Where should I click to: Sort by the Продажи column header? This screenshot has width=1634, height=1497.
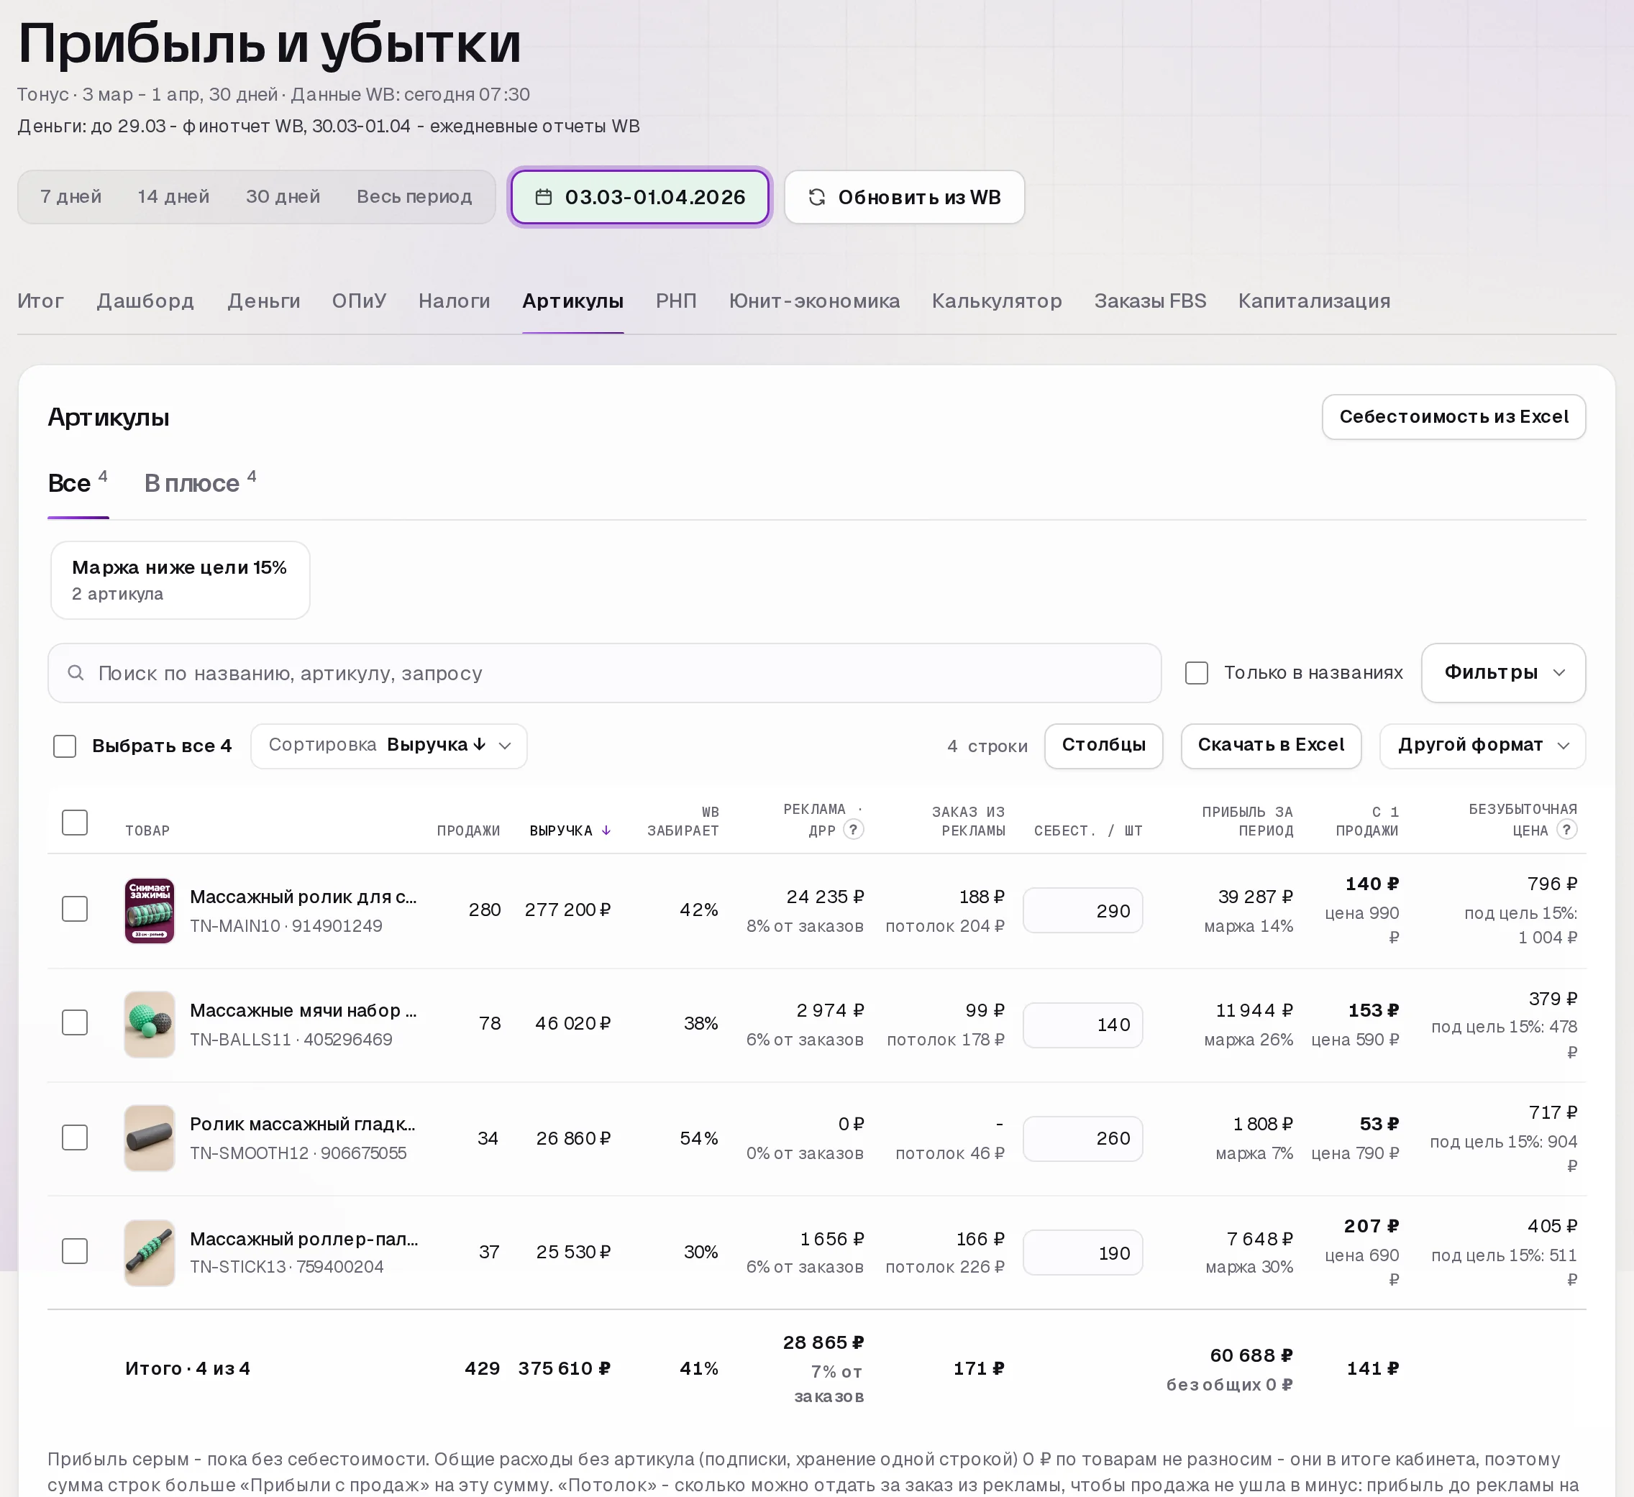pos(467,830)
